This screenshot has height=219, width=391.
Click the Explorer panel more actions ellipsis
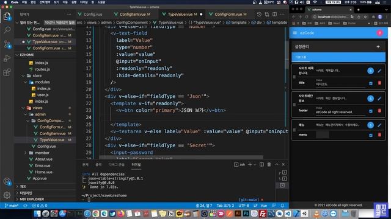(69, 15)
